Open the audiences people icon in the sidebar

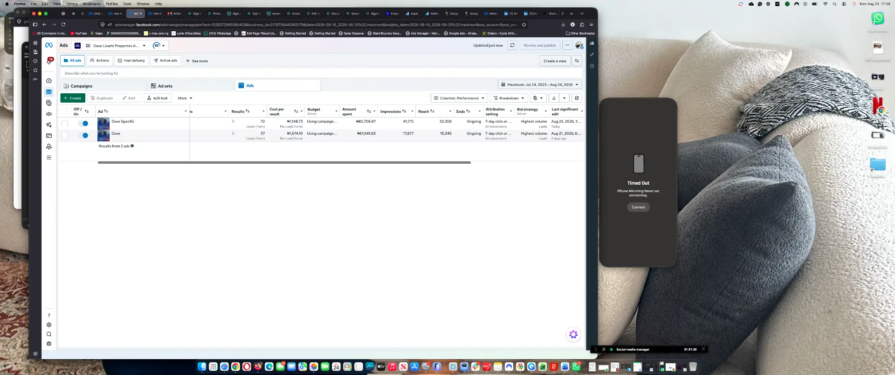[49, 114]
